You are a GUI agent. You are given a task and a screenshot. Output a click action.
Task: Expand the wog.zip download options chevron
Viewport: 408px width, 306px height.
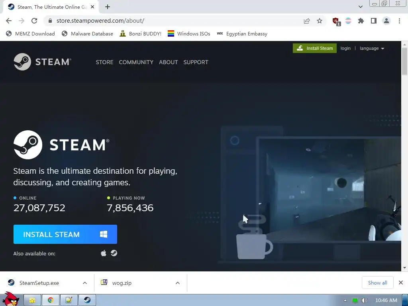click(x=178, y=283)
